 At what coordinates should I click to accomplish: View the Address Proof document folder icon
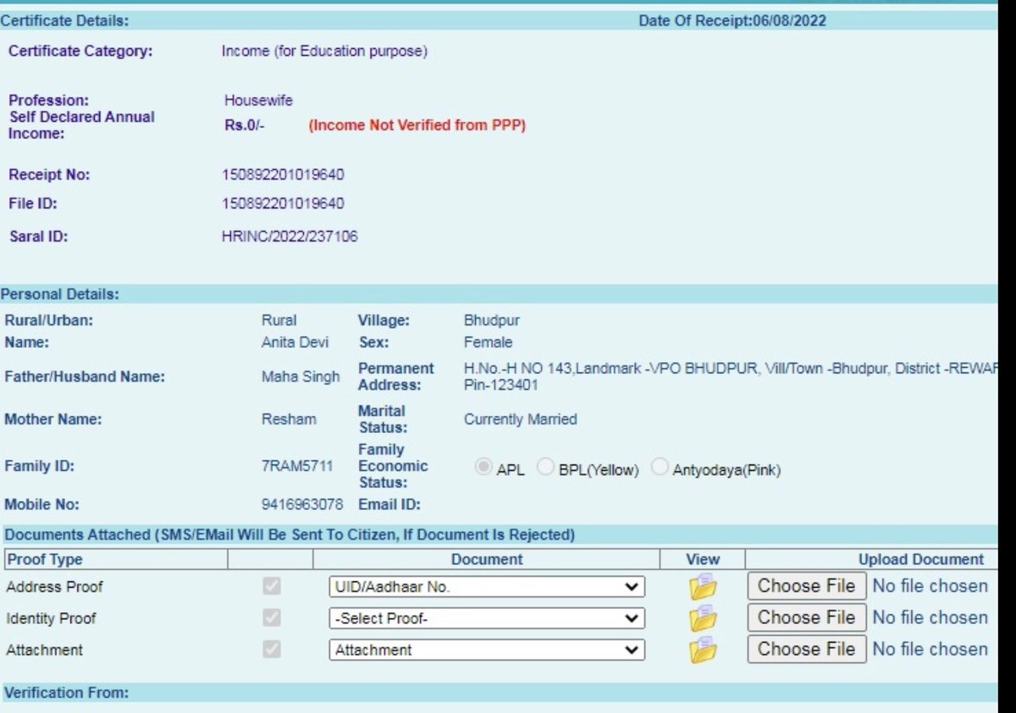703,586
